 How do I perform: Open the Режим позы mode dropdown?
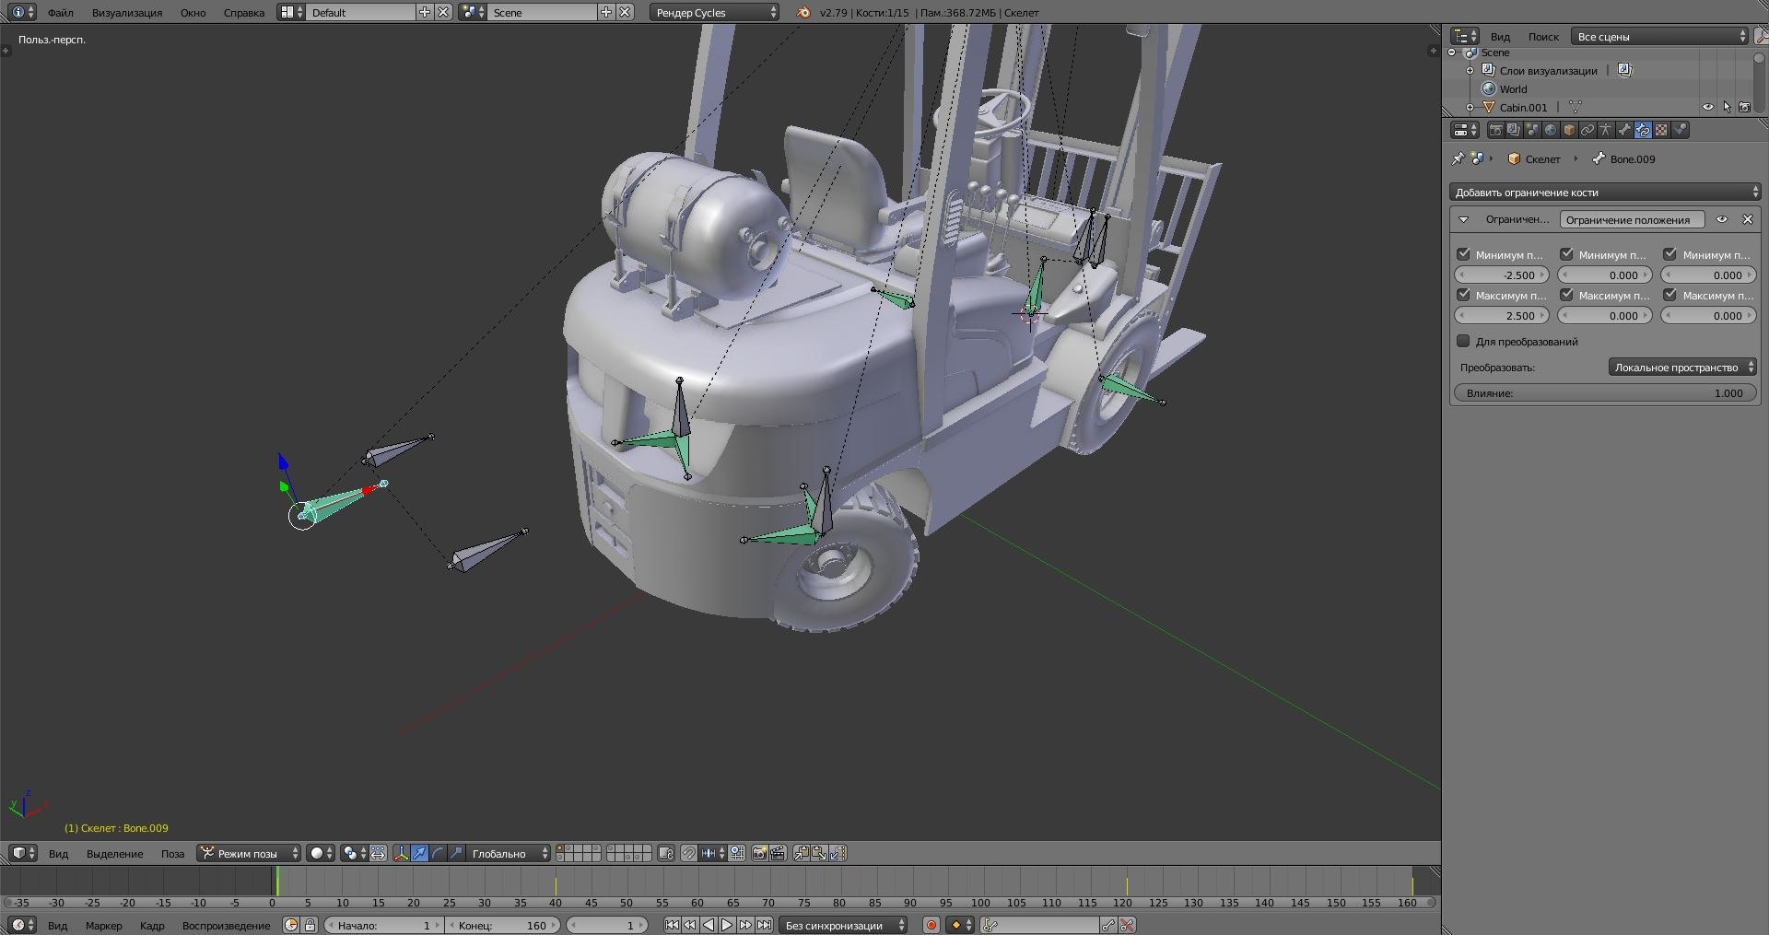coord(249,853)
